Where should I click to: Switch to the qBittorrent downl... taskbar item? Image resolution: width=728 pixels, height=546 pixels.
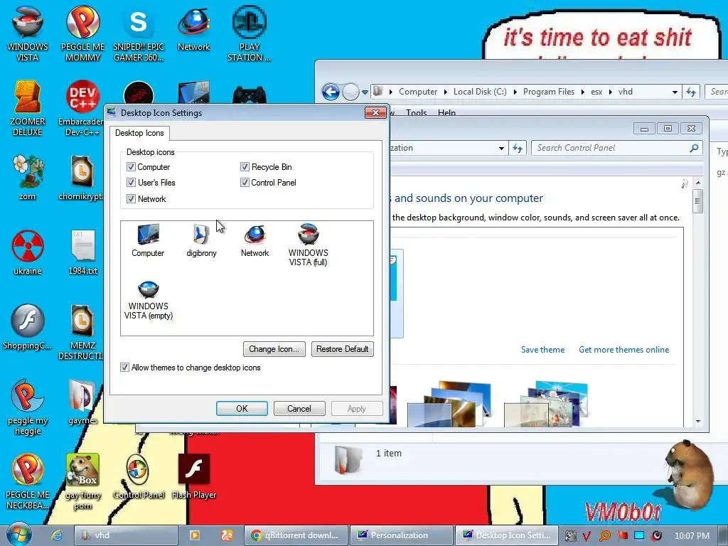click(x=296, y=535)
